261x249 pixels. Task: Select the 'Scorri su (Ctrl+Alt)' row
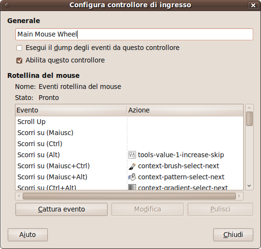pos(129,187)
